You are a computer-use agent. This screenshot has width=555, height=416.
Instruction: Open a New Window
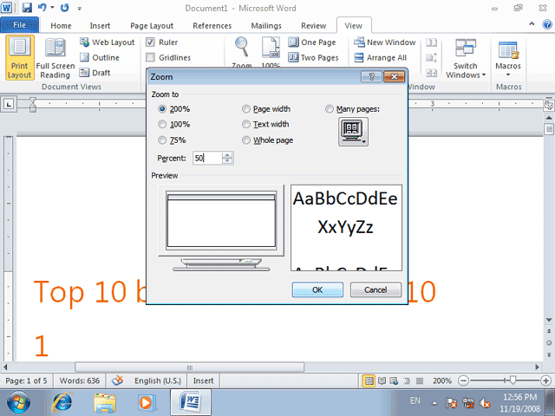pyautogui.click(x=385, y=42)
